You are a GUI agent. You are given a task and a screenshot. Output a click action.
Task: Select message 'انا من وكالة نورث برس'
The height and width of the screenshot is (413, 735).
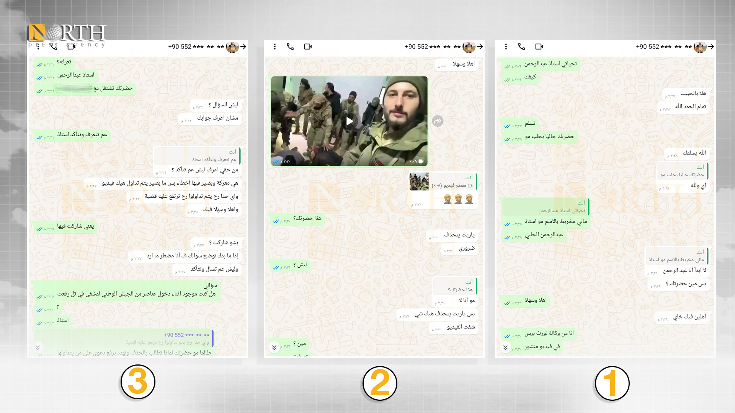[x=539, y=334]
